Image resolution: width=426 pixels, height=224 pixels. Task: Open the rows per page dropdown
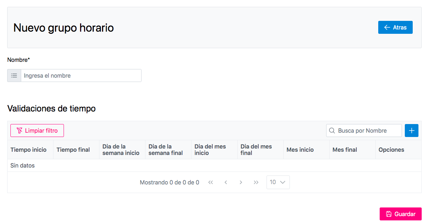[x=278, y=182]
